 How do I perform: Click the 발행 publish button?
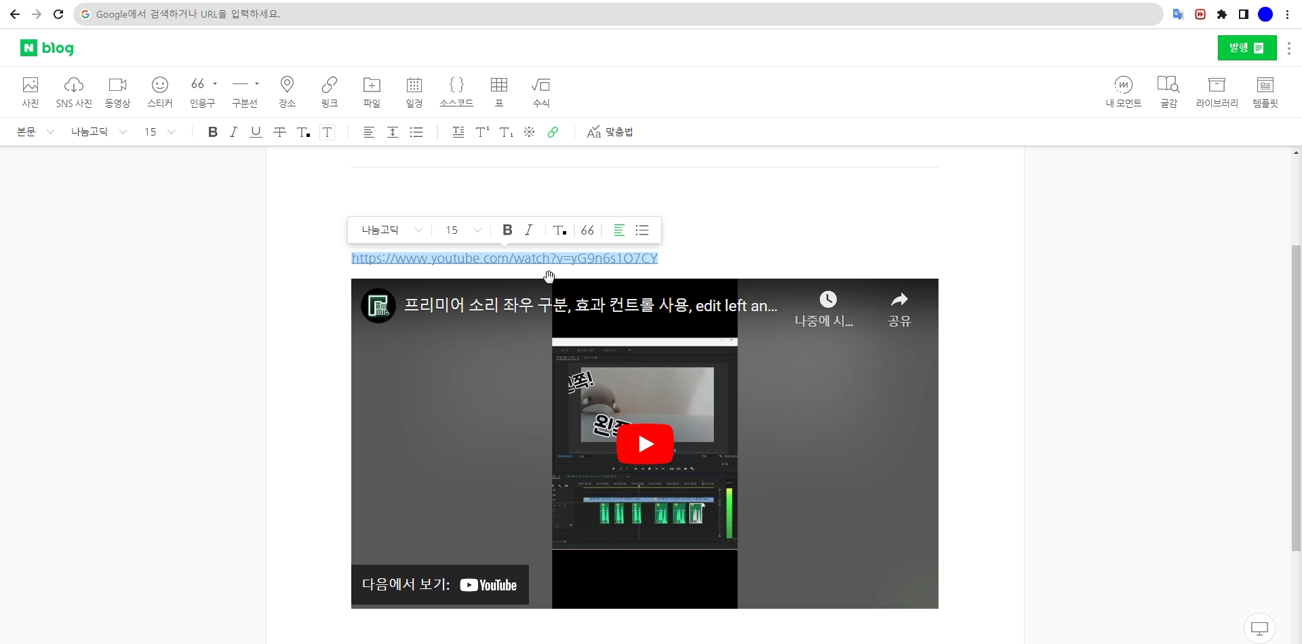point(1247,48)
